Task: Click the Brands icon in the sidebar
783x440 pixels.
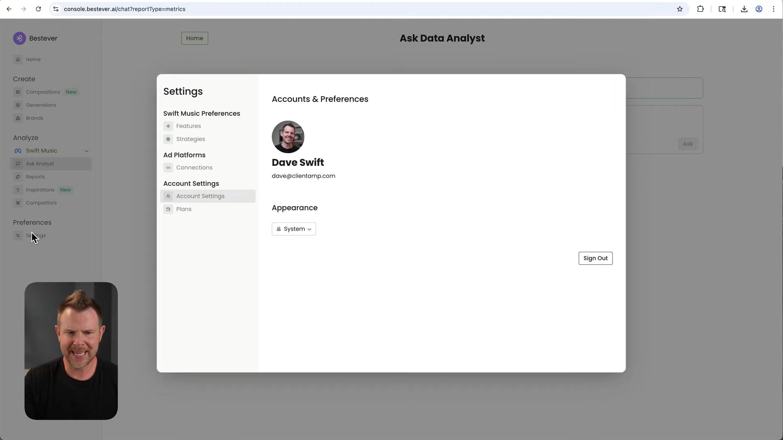Action: pyautogui.click(x=18, y=118)
